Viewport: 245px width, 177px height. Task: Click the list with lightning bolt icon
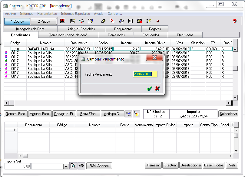(149, 21)
